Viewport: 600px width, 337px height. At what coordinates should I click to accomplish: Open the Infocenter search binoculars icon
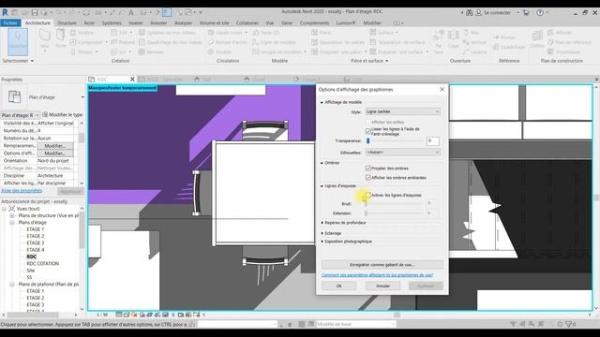(470, 12)
